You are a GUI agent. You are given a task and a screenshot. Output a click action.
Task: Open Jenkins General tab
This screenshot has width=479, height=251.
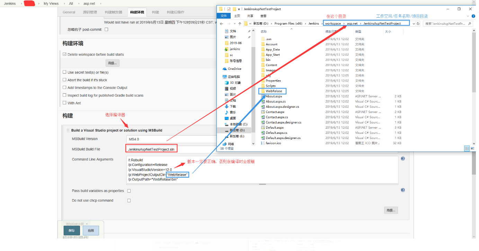pos(69,12)
